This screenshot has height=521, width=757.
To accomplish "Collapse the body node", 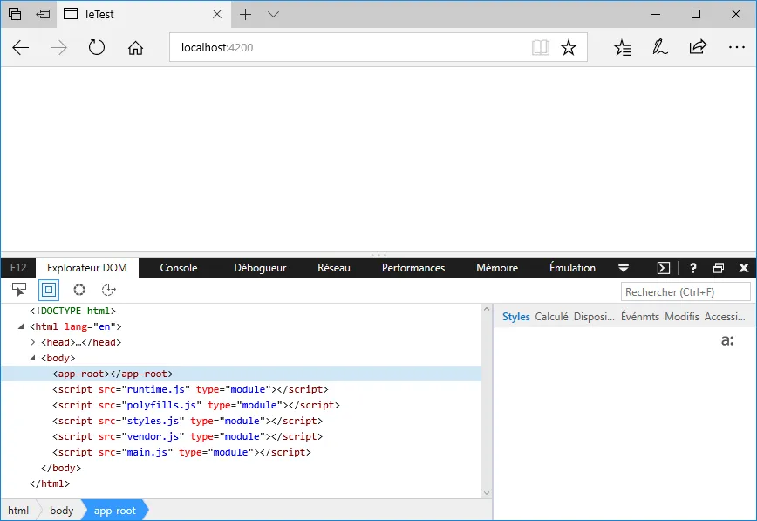I will [x=32, y=358].
